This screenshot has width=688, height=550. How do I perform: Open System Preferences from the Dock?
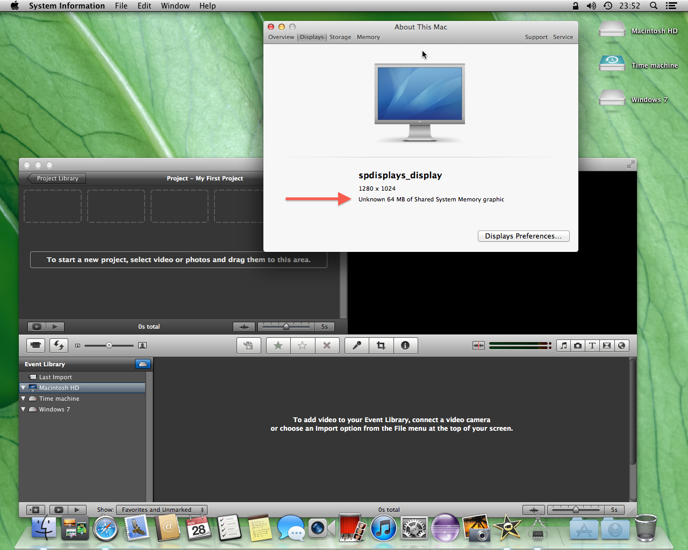pos(414,529)
